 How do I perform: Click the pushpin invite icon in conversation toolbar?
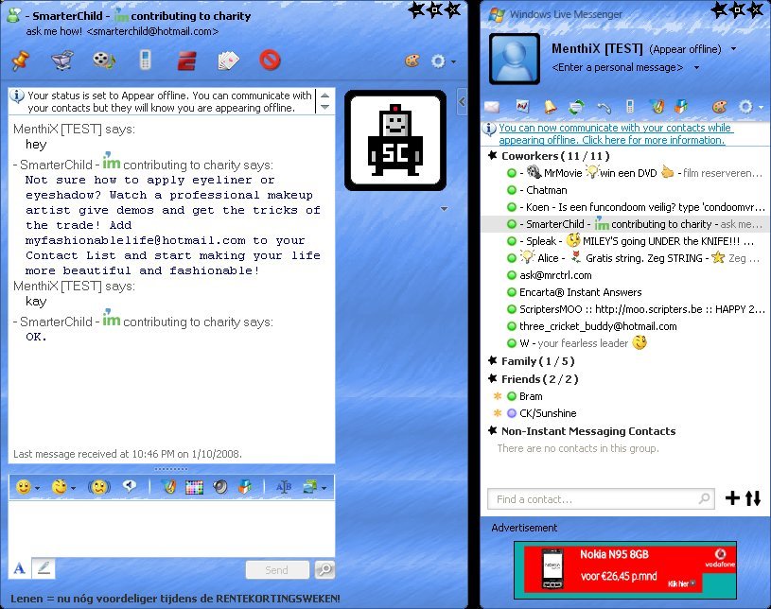20,61
